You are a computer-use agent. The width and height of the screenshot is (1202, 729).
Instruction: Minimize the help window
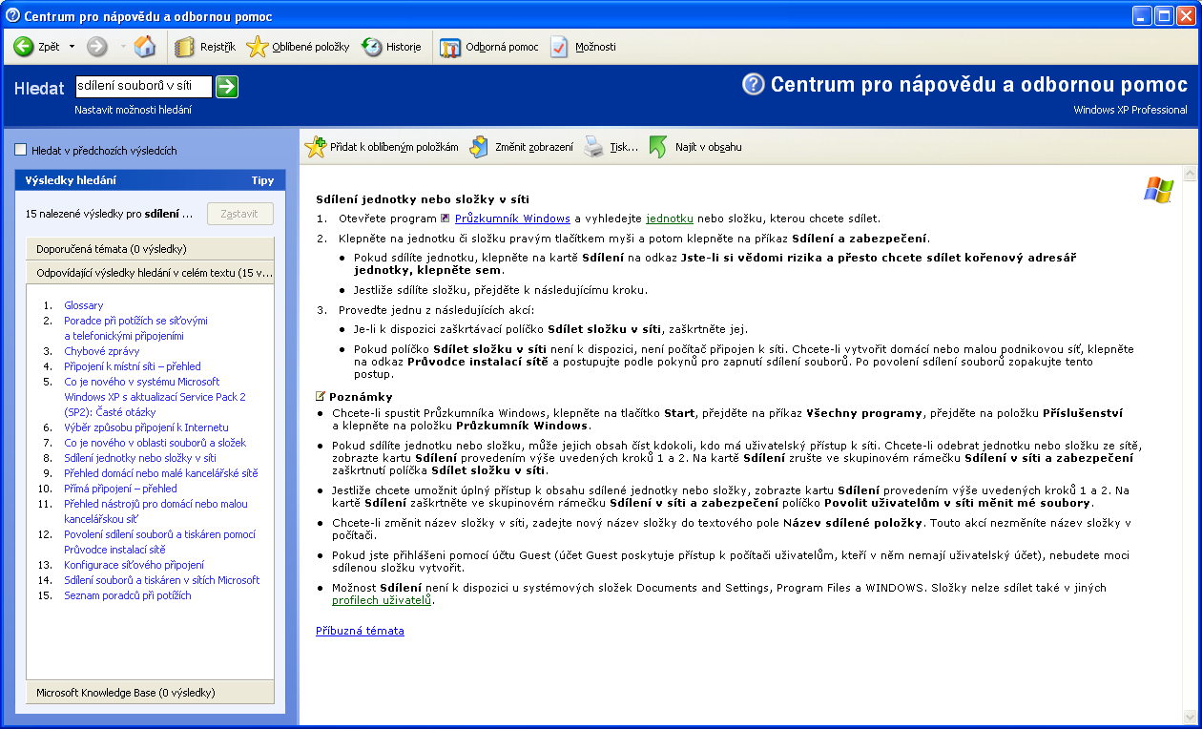[1142, 15]
